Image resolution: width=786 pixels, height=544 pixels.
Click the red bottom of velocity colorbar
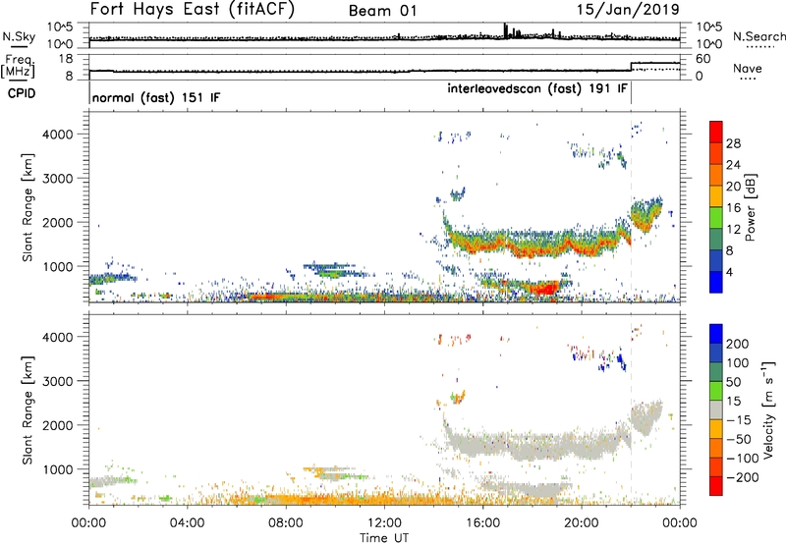tap(716, 486)
